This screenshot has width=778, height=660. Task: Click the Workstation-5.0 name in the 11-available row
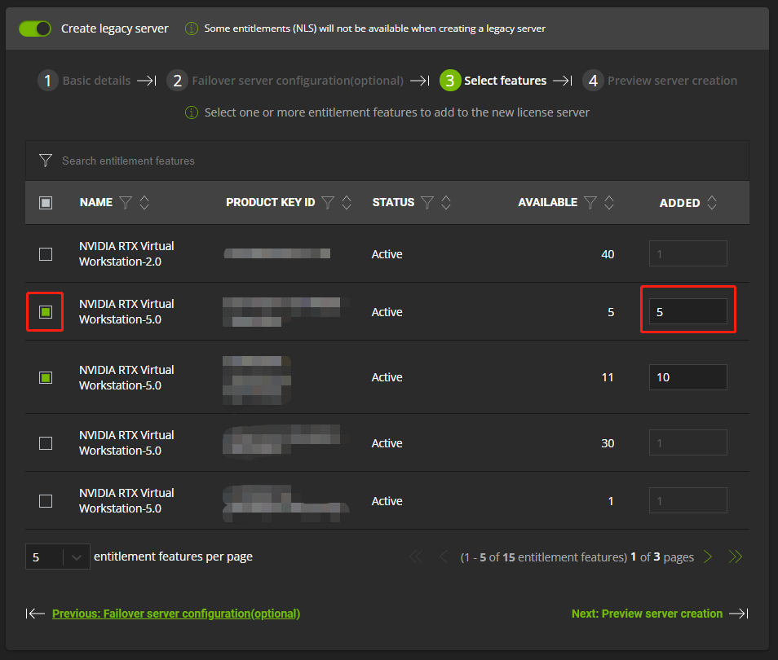[x=126, y=378]
